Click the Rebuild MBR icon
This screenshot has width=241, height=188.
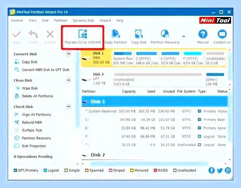pyautogui.click(x=17, y=122)
